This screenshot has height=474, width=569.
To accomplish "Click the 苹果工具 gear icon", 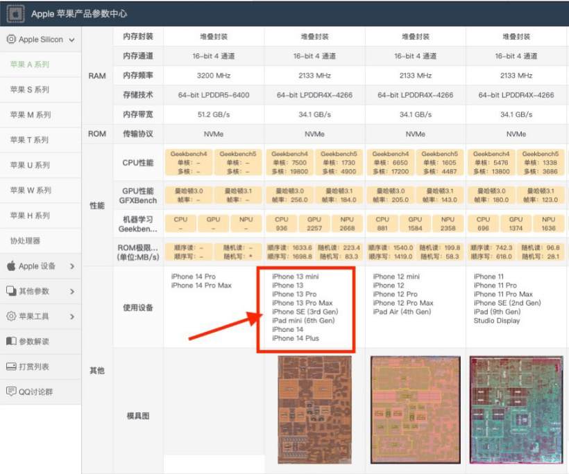I will [11, 317].
